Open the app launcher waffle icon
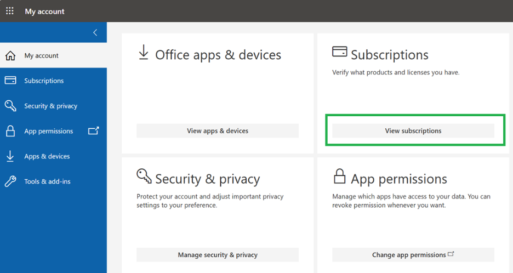The height and width of the screenshot is (273, 513). [x=10, y=11]
